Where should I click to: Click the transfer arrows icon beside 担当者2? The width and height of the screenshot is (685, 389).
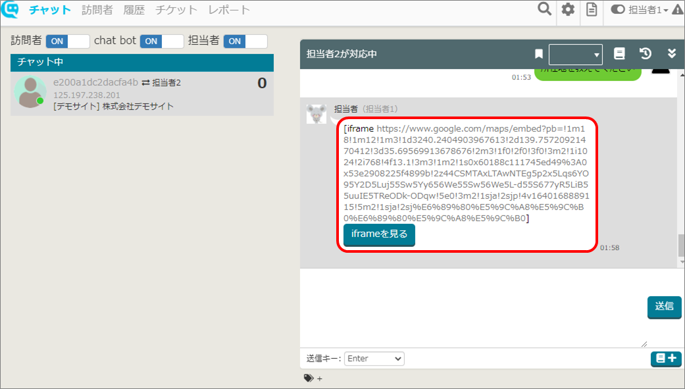(x=145, y=83)
